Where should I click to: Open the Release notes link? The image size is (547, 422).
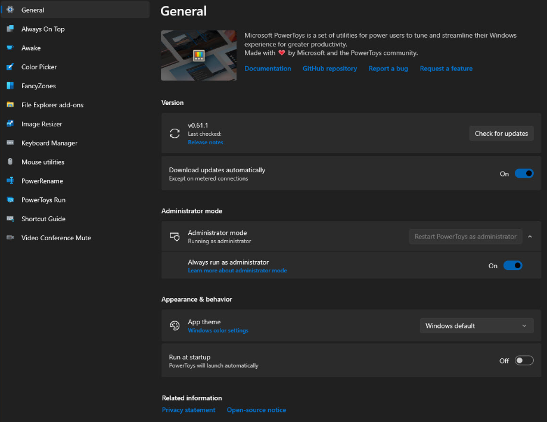click(206, 142)
